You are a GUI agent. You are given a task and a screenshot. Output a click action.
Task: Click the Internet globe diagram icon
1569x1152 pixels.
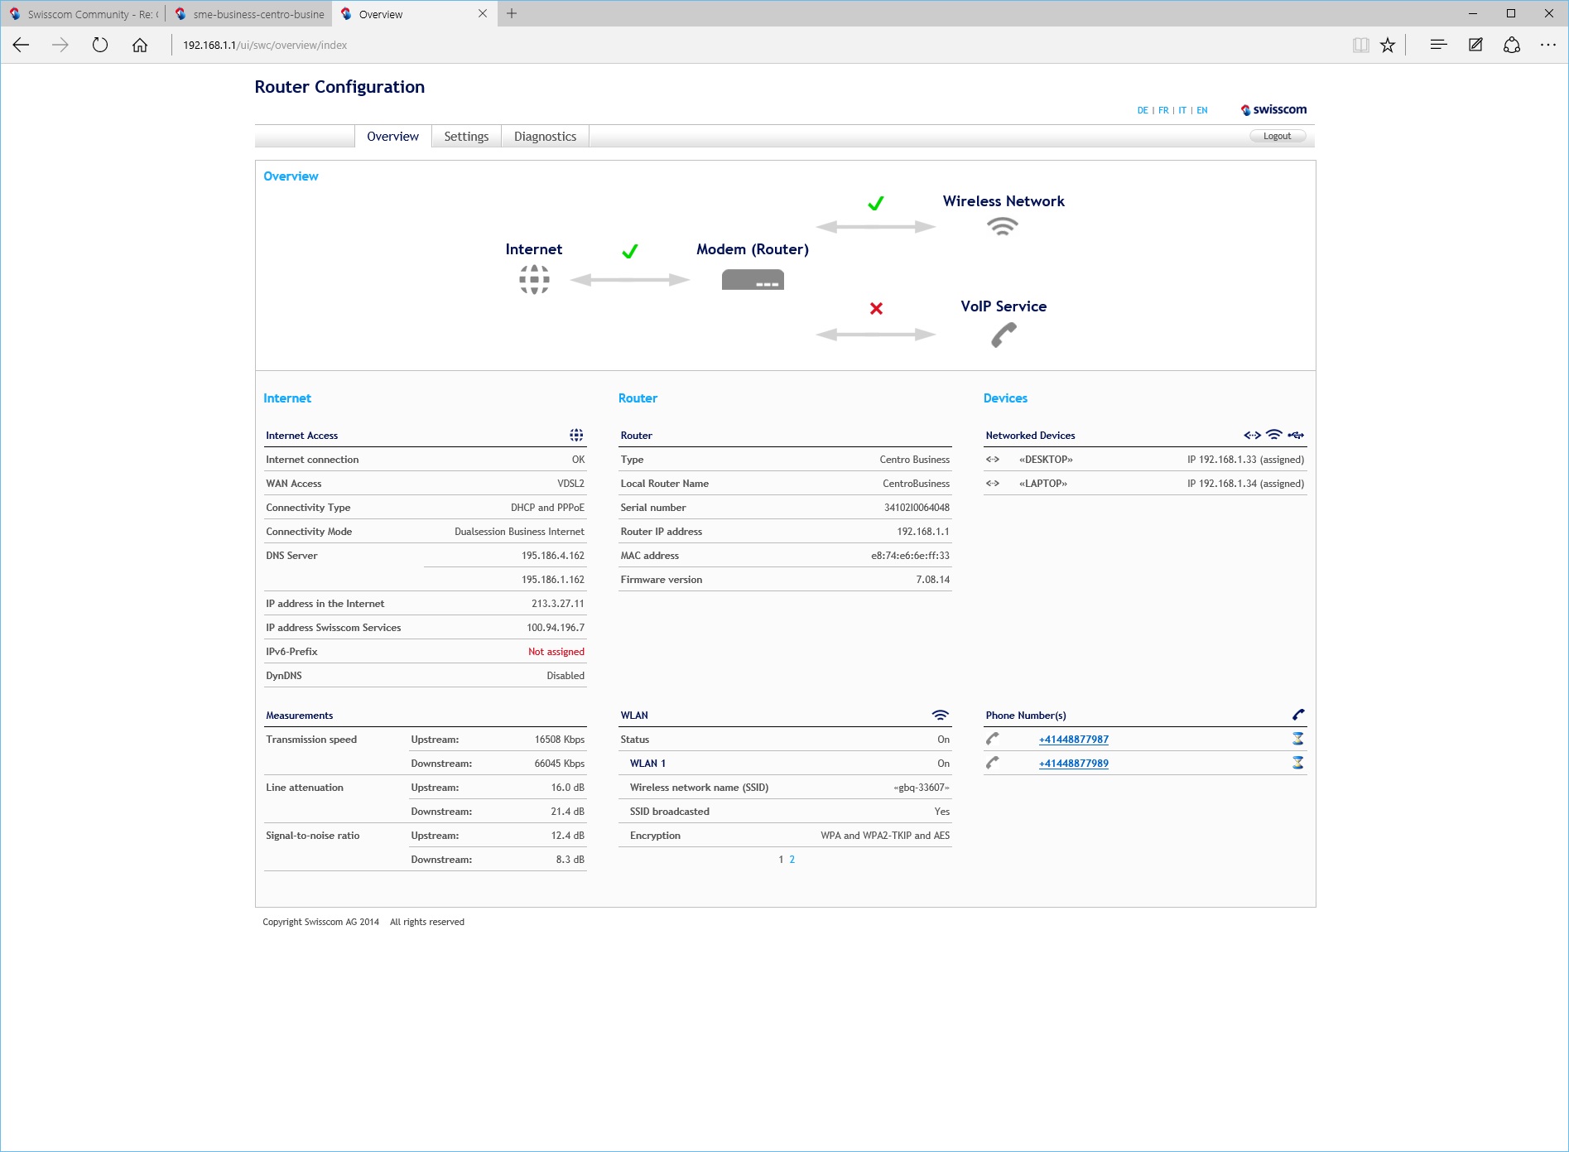click(534, 279)
